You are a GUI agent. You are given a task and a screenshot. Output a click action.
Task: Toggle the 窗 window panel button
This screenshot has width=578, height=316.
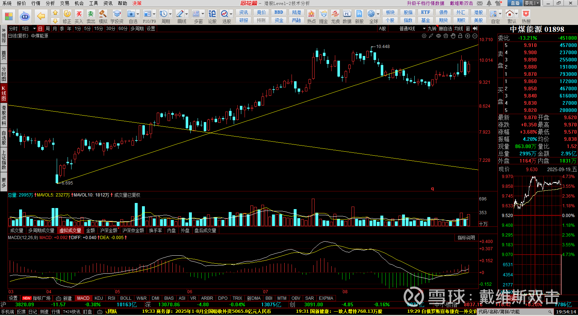(468, 29)
